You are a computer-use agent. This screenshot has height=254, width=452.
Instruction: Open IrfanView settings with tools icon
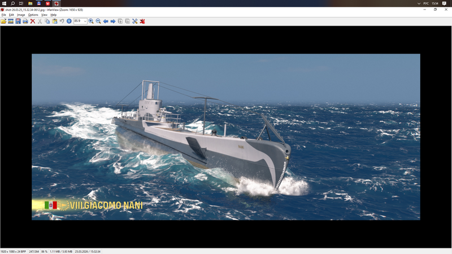[x=135, y=21]
